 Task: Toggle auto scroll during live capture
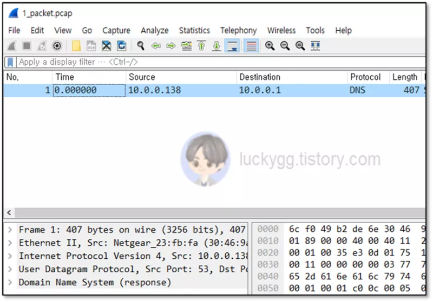(x=232, y=46)
